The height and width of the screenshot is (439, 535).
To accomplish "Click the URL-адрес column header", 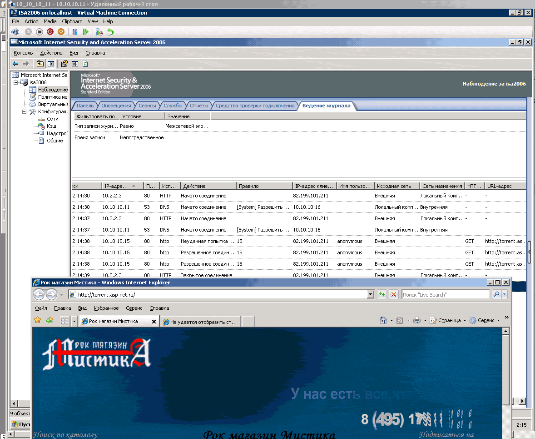I will tap(505, 186).
